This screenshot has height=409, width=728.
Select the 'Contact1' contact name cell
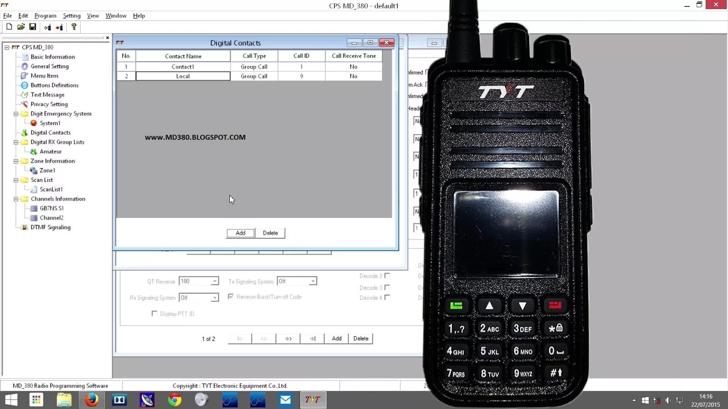(x=183, y=67)
